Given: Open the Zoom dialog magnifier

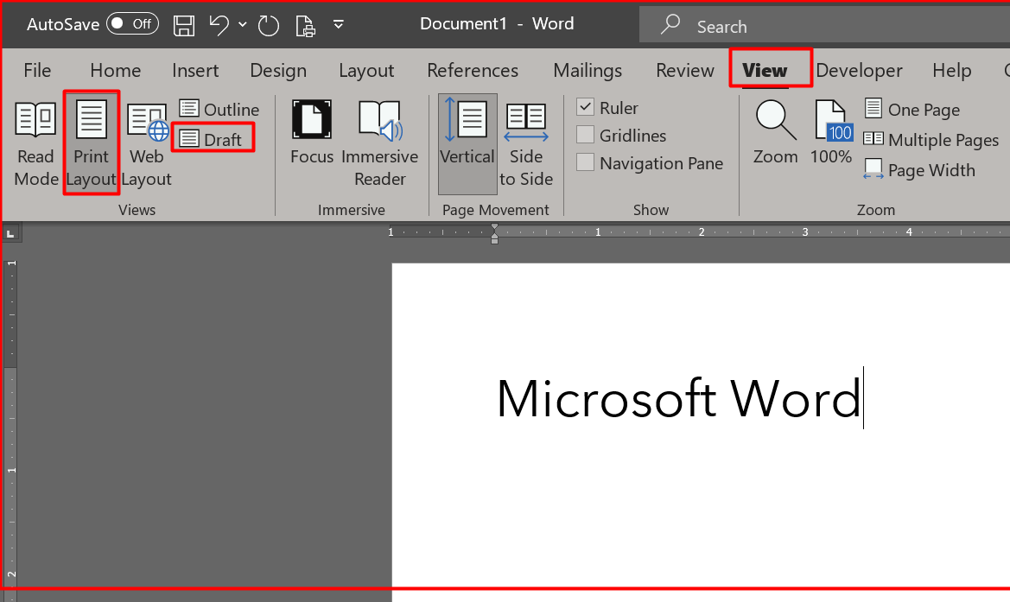Looking at the screenshot, I should click(x=776, y=133).
